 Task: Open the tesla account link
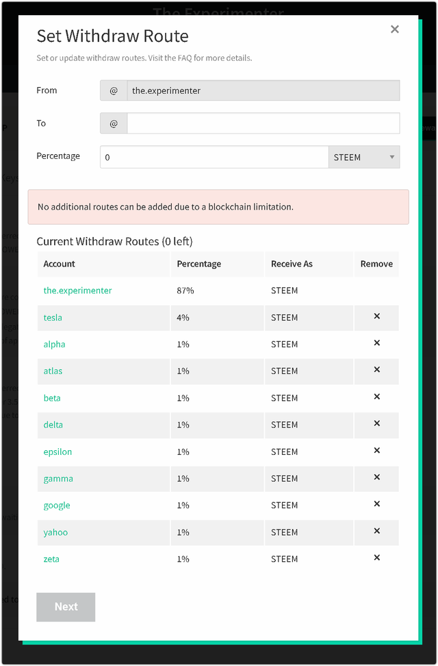53,317
